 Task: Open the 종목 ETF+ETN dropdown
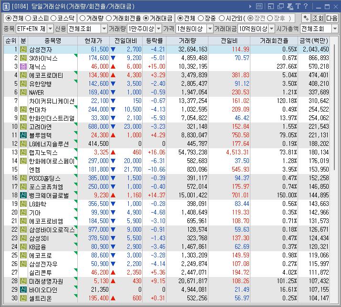(50, 29)
